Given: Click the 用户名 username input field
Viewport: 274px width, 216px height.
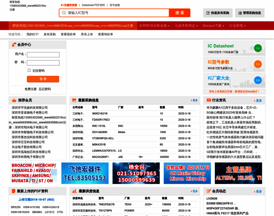Looking at the screenshot, I should [43, 55].
